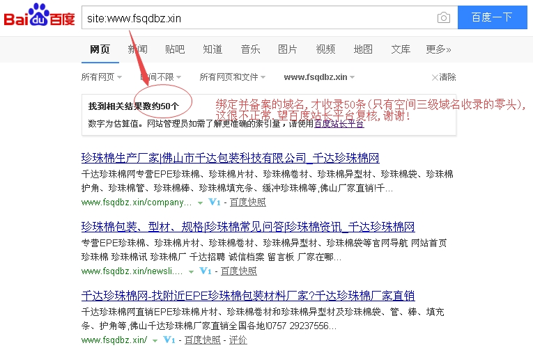533x350 pixels.
Task: Open result 千达珍珠棉网-找附近EPE title
Action: [248, 296]
